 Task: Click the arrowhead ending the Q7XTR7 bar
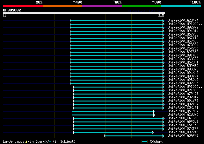tap(164, 129)
